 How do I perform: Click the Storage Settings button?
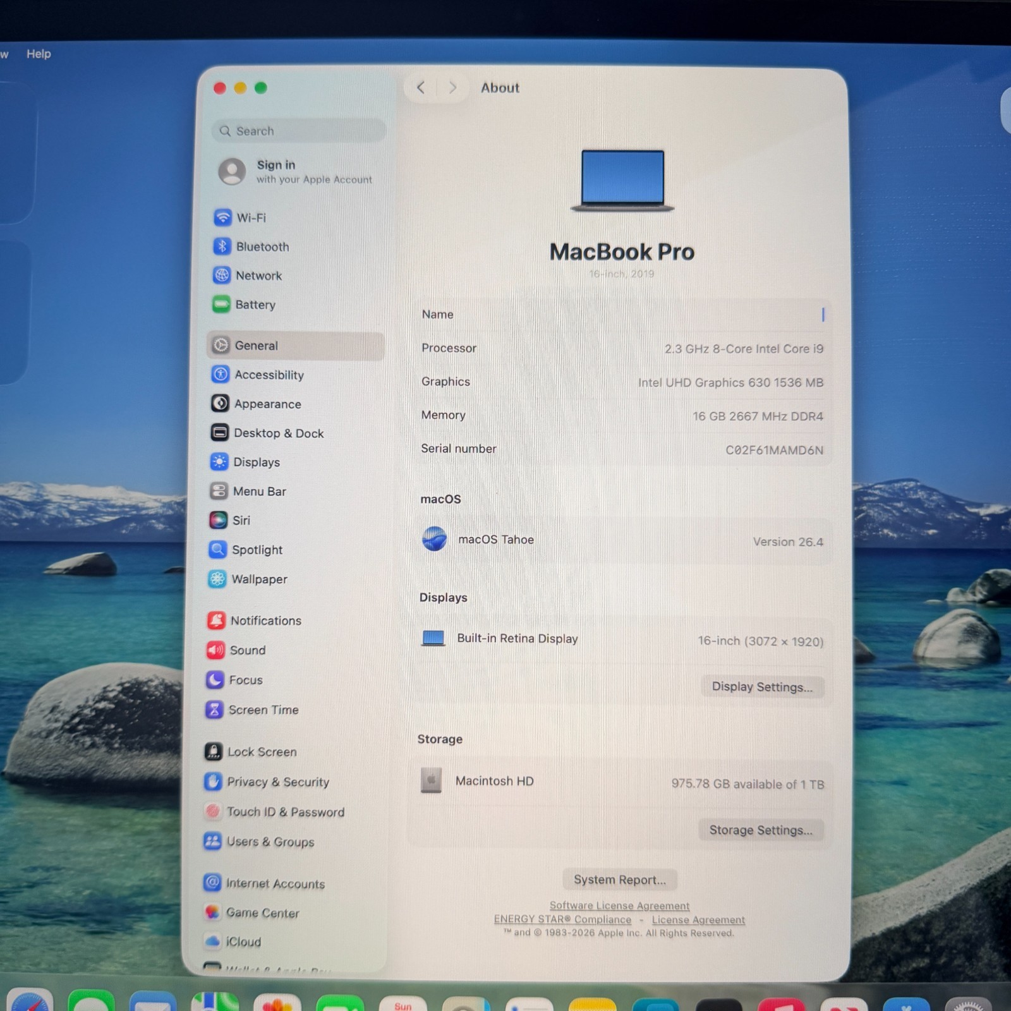(761, 830)
